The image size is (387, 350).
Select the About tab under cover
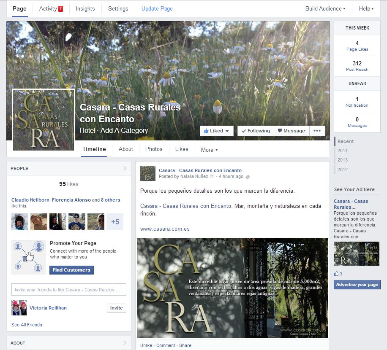click(125, 149)
